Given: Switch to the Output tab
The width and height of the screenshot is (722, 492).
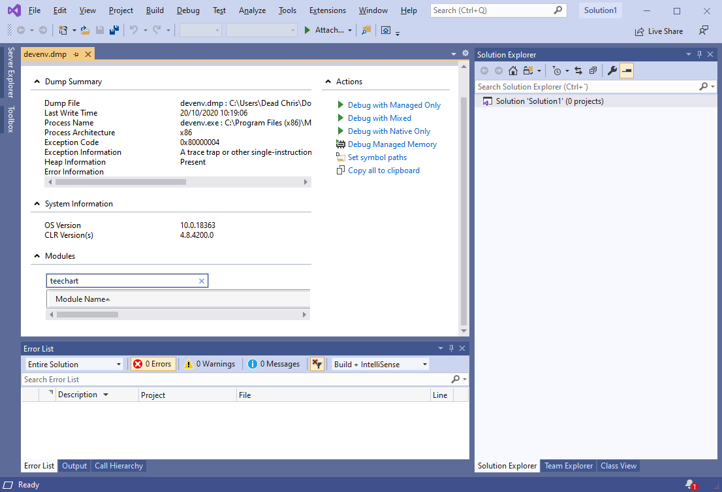Looking at the screenshot, I should click(x=74, y=466).
